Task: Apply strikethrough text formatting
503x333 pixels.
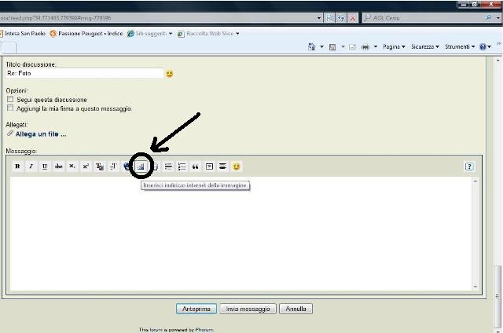Action: coord(58,166)
